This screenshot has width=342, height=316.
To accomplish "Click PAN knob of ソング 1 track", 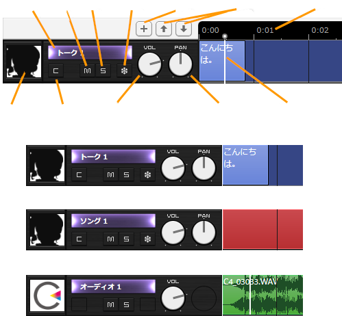I will (x=204, y=233).
